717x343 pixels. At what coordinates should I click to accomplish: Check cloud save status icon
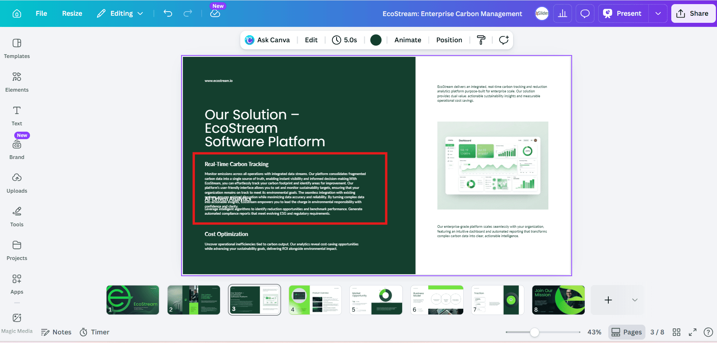point(215,13)
